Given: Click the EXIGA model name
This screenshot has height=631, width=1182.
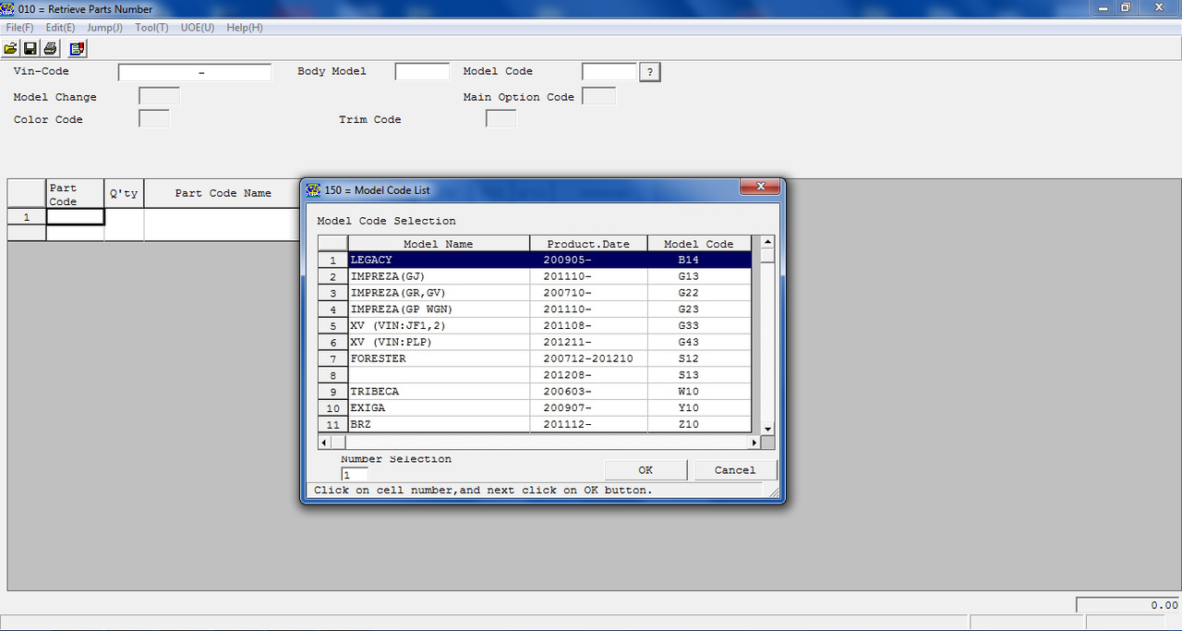Looking at the screenshot, I should [368, 407].
